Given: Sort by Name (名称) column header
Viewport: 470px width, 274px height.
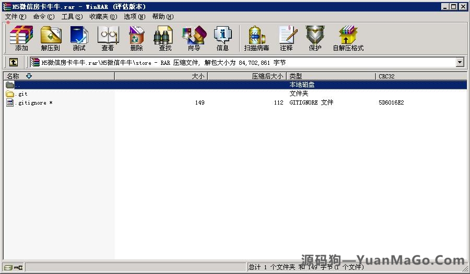Looking at the screenshot, I should pyautogui.click(x=58, y=76).
